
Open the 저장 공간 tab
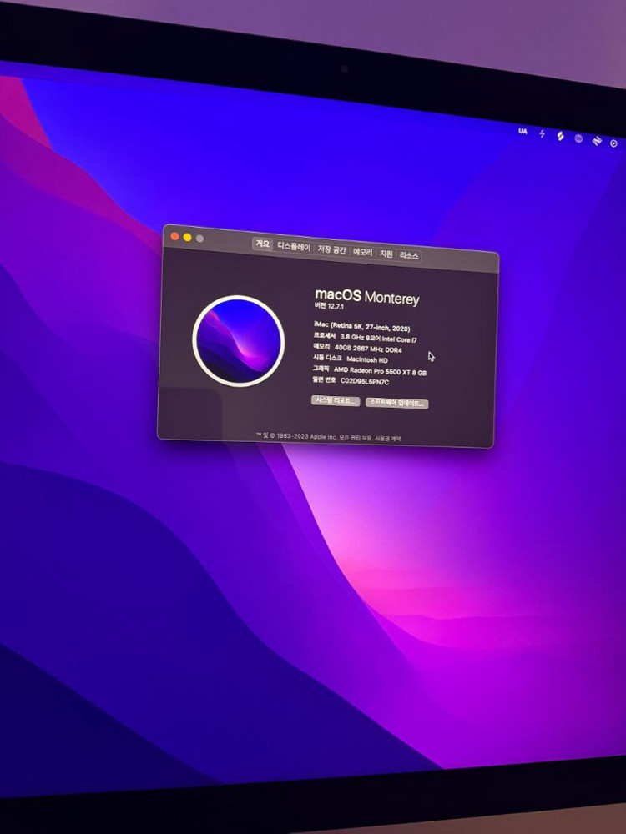[x=331, y=249]
